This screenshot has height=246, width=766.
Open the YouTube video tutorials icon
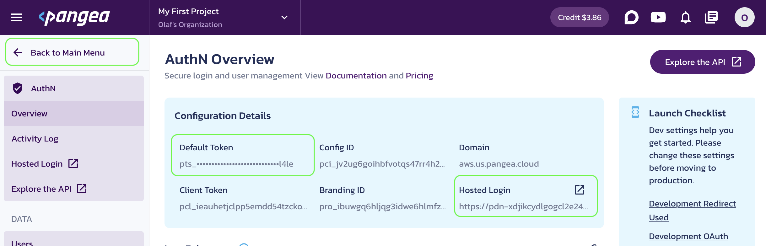click(x=658, y=17)
